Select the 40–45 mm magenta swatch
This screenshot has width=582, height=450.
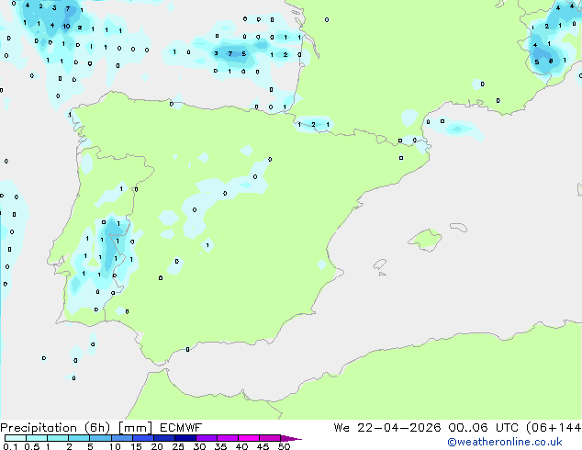[x=249, y=438]
